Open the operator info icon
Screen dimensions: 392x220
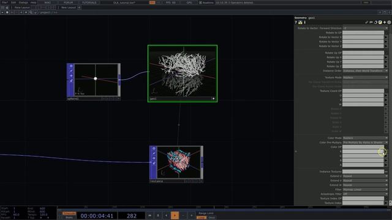coord(305,23)
